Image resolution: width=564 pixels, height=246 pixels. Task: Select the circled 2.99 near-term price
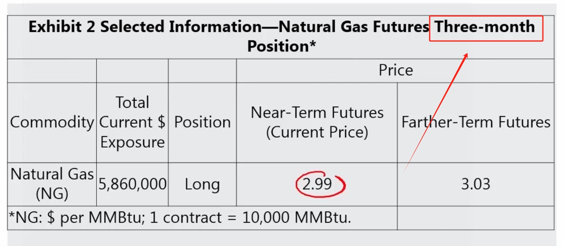[x=318, y=184]
